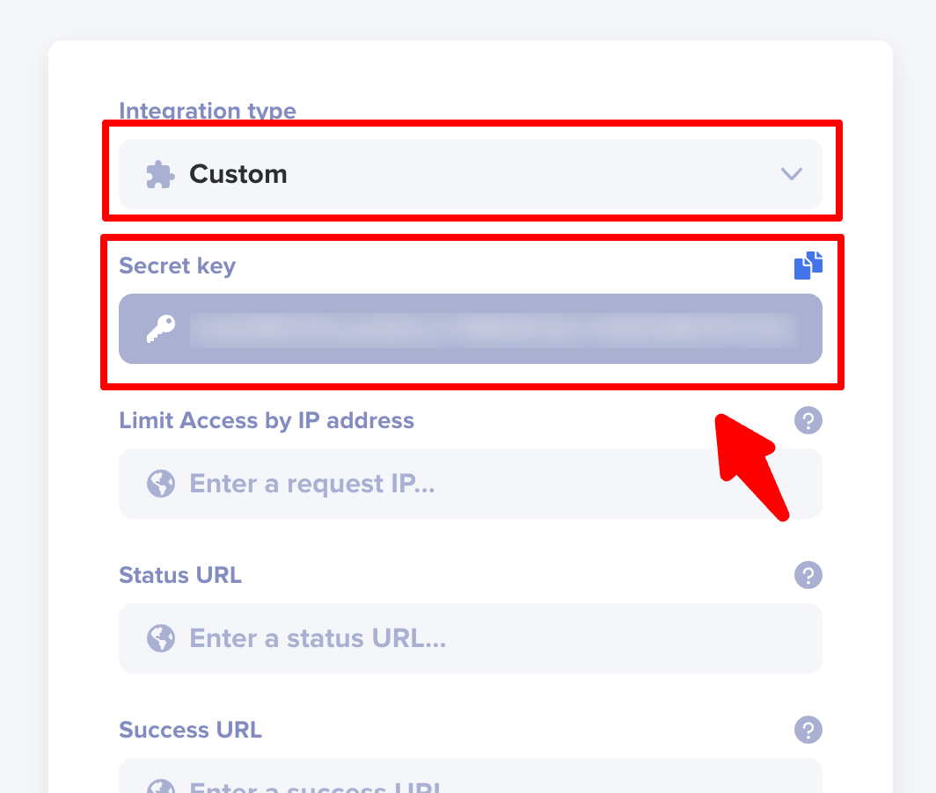Click the Success URL label text

coord(190,730)
